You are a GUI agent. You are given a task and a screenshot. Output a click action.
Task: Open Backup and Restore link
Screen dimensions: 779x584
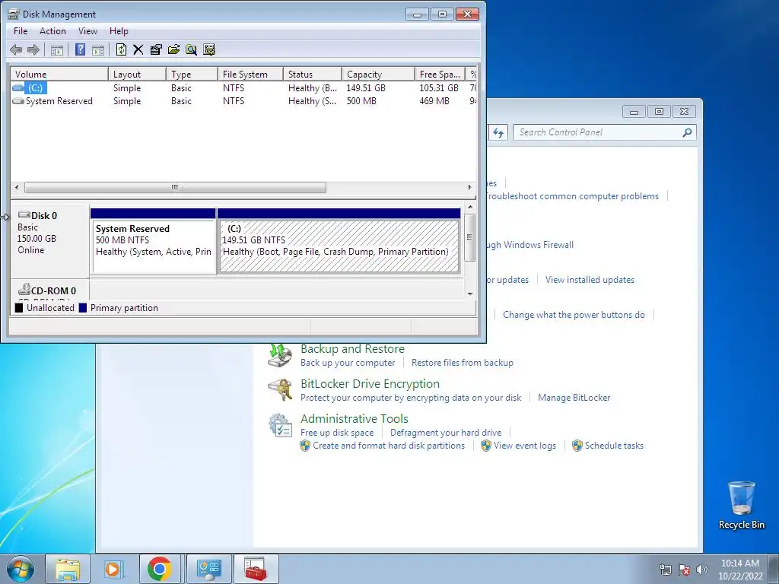352,348
